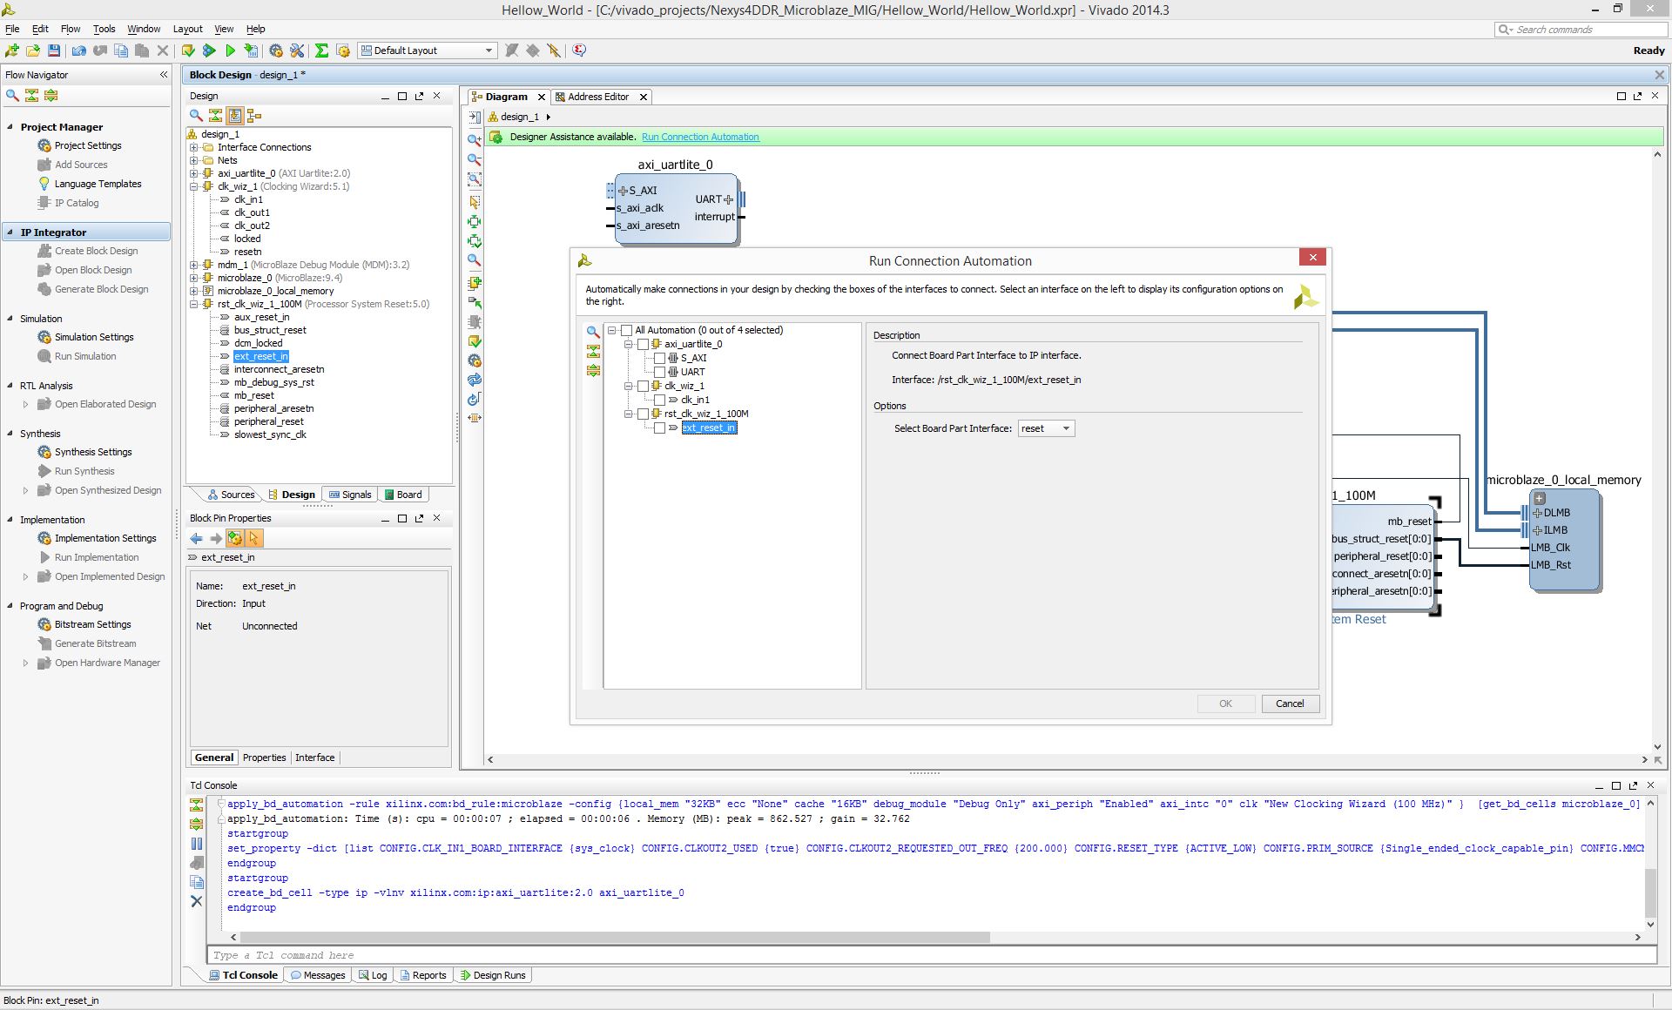
Task: Click the Generate Bitstream toolbar icon
Action: tap(251, 50)
